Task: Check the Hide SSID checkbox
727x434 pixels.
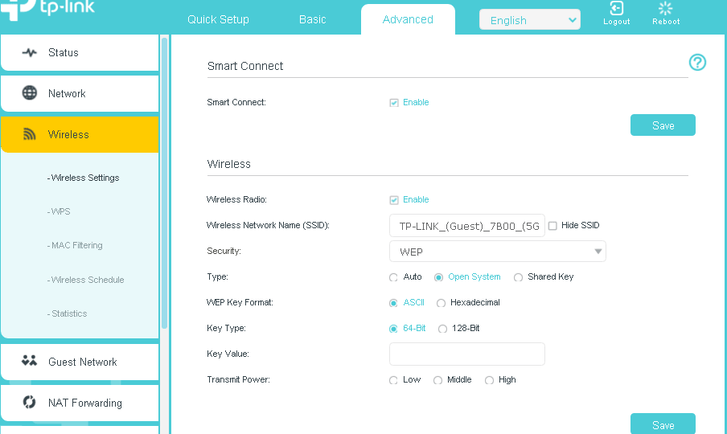Action: pos(552,226)
